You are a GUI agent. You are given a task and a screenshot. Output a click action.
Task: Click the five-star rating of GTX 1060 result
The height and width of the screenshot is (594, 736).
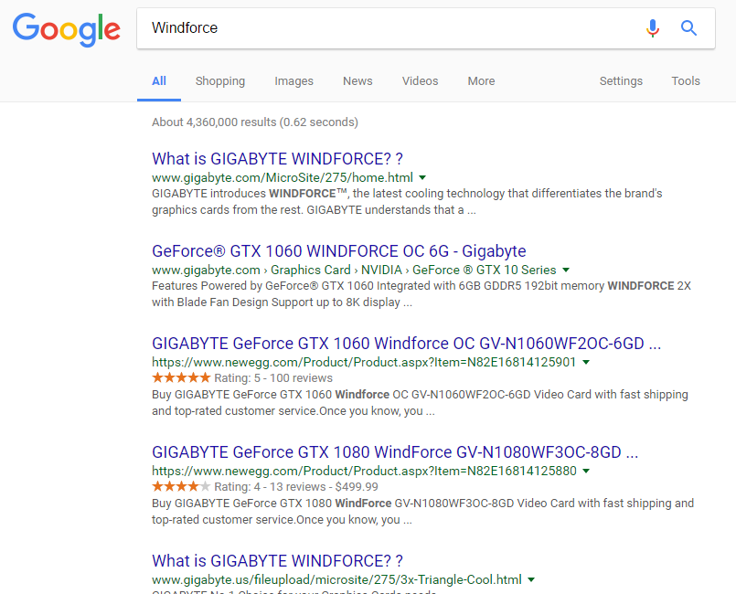pos(181,377)
